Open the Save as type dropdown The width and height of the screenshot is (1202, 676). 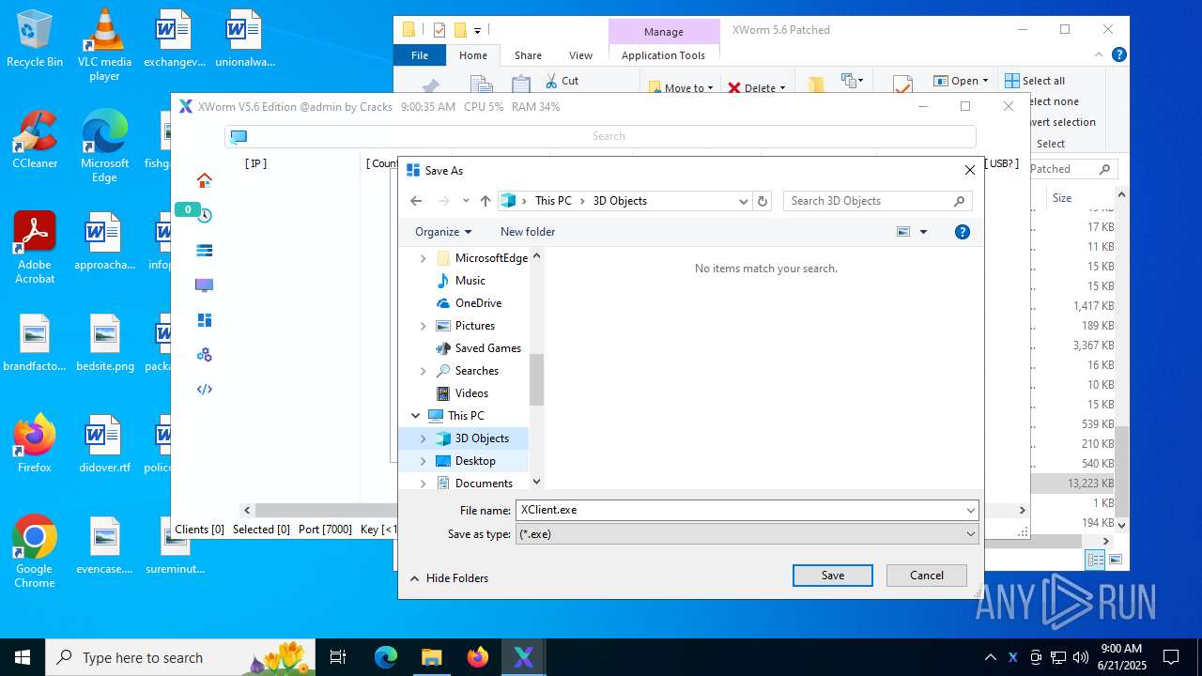[x=970, y=534]
